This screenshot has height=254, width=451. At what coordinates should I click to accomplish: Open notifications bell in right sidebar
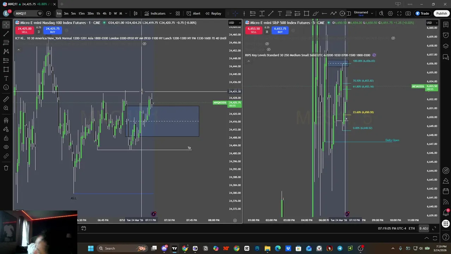click(446, 213)
